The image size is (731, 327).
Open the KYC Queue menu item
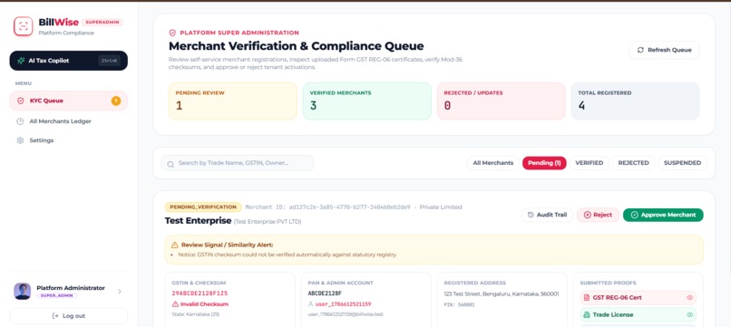pos(69,101)
